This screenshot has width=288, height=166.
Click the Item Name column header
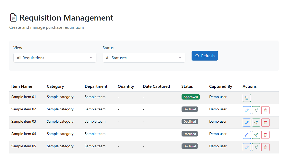pos(22,86)
